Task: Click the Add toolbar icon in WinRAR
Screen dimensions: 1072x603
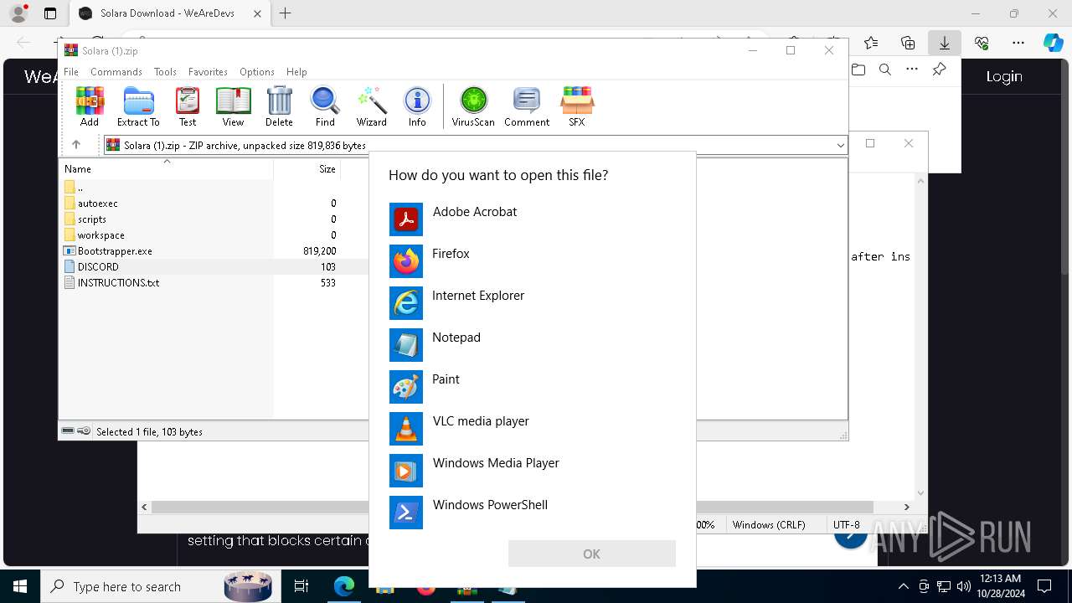Action: pos(90,106)
